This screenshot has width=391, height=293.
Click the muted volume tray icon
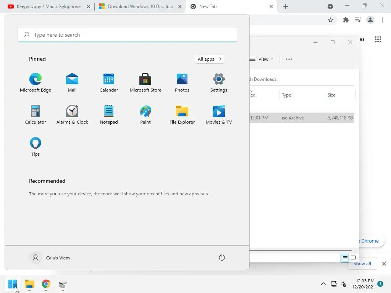(344, 284)
